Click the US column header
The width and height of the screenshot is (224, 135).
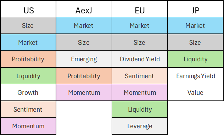pyautogui.click(x=28, y=9)
